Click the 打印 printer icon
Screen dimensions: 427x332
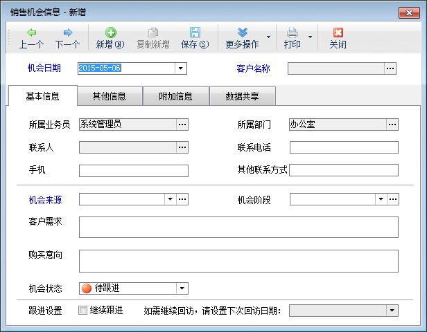pyautogui.click(x=293, y=33)
